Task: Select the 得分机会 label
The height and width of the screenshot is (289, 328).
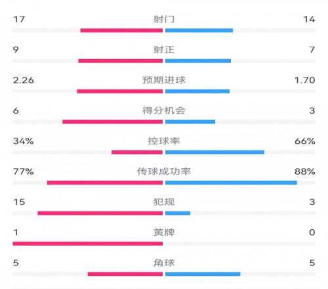Action: coord(164,110)
